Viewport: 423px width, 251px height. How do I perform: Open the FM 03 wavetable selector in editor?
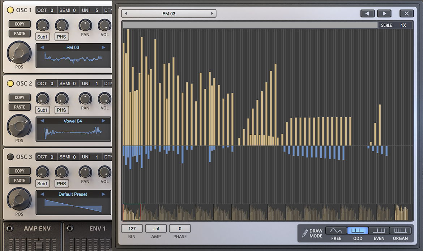click(169, 13)
